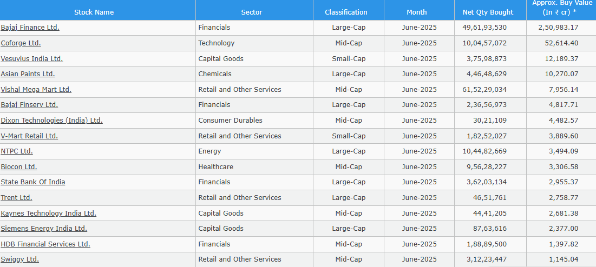The width and height of the screenshot is (596, 267).
Task: Click the Siemens Energy India Ltd. link
Action: (44, 229)
